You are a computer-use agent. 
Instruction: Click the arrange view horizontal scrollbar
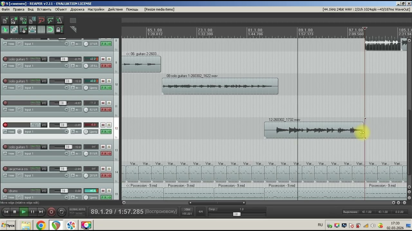click(x=217, y=202)
